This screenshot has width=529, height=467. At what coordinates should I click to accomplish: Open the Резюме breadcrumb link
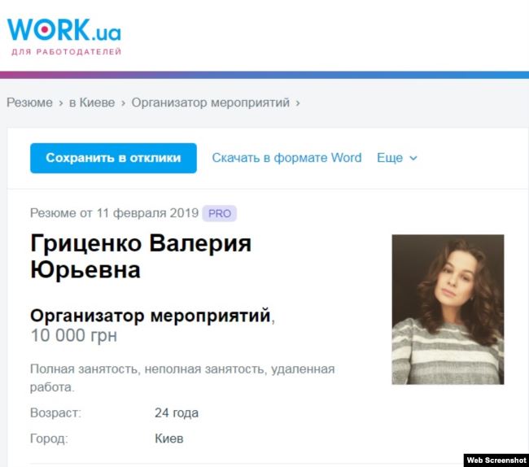click(x=29, y=103)
